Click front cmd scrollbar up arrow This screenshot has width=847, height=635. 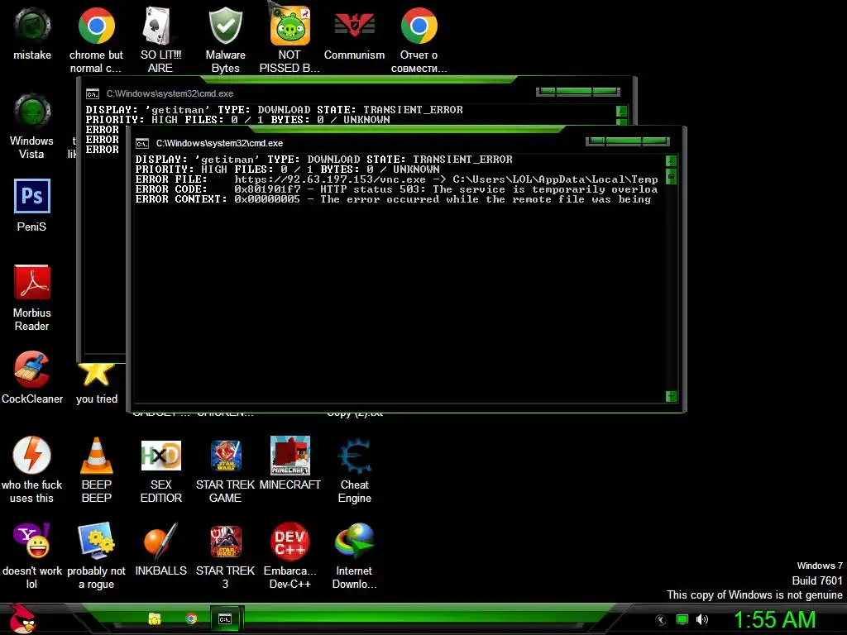point(671,161)
